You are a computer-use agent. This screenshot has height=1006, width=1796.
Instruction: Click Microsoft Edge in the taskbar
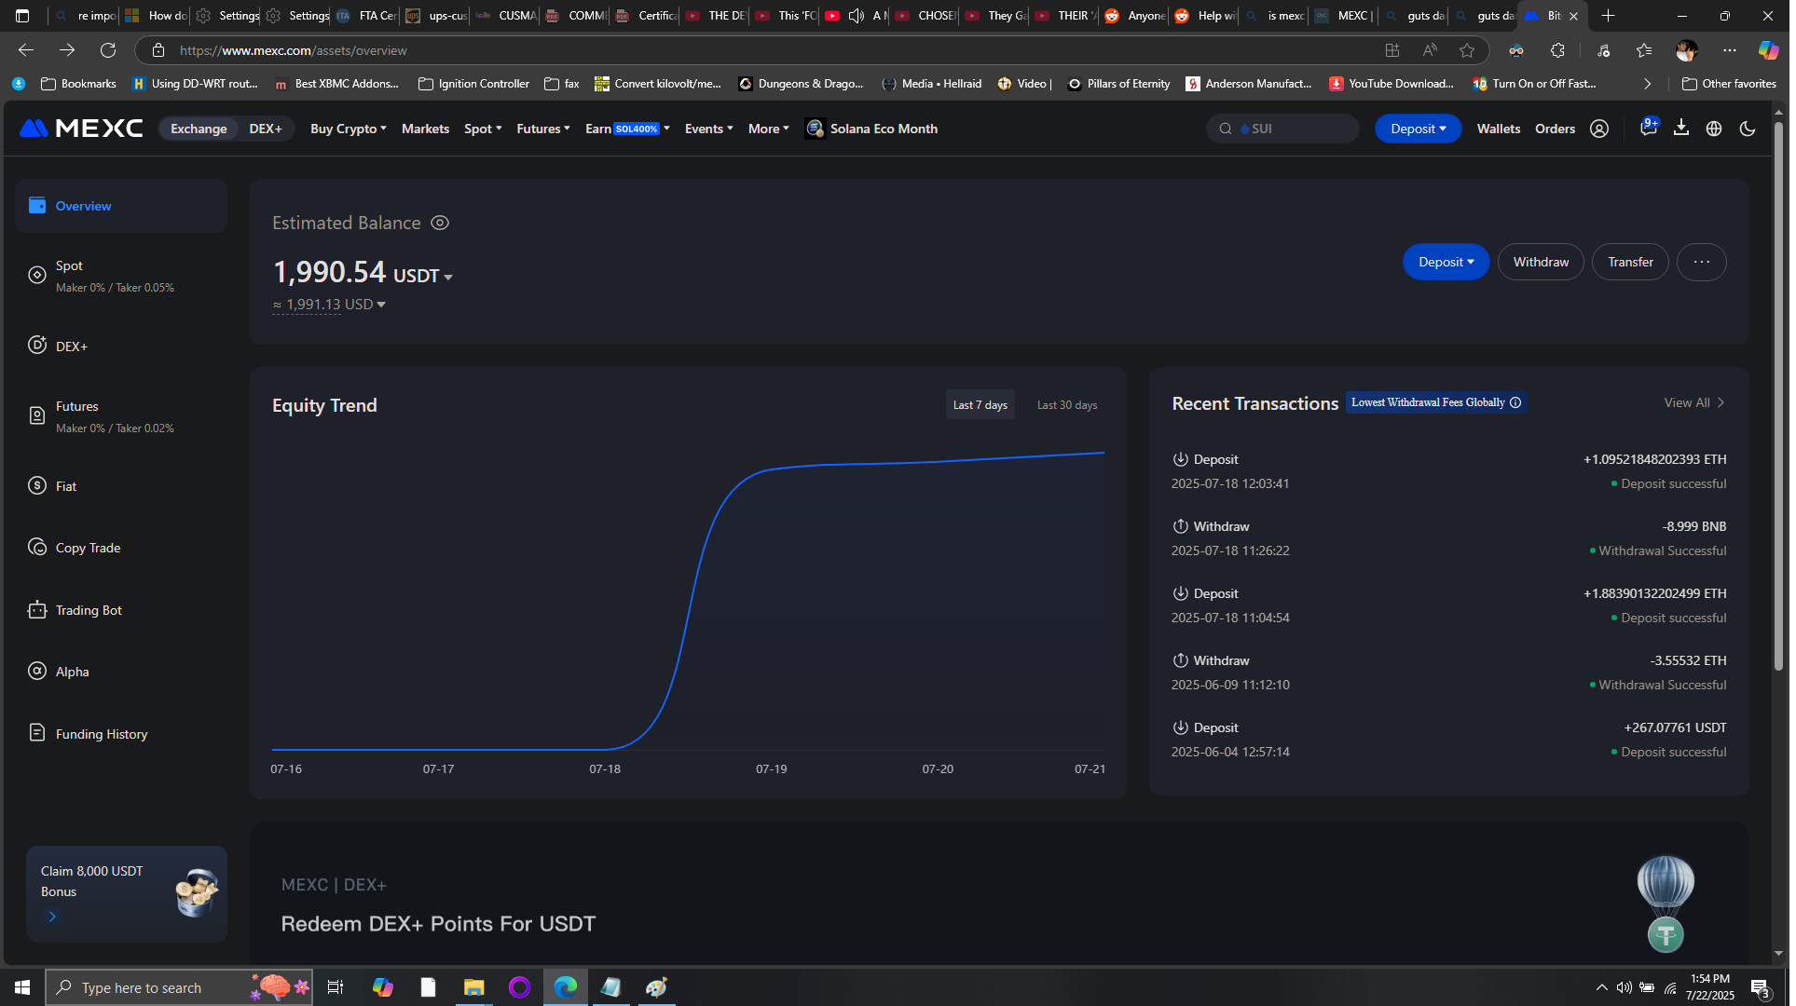coord(565,987)
